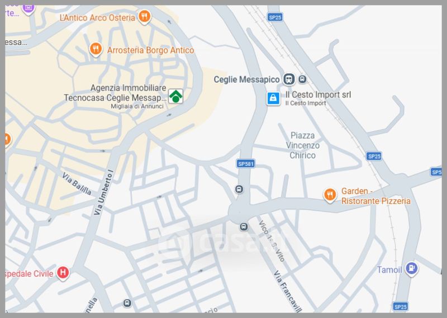Click the Ceglie Messapico train station icon
447x318 pixels.
click(289, 79)
